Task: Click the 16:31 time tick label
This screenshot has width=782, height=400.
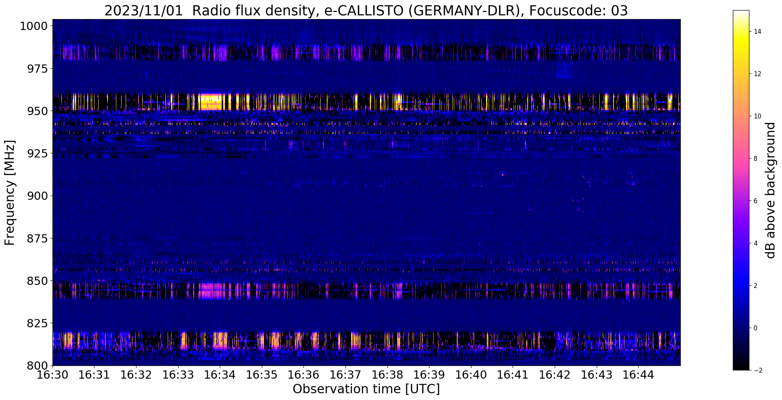Action: (x=95, y=375)
